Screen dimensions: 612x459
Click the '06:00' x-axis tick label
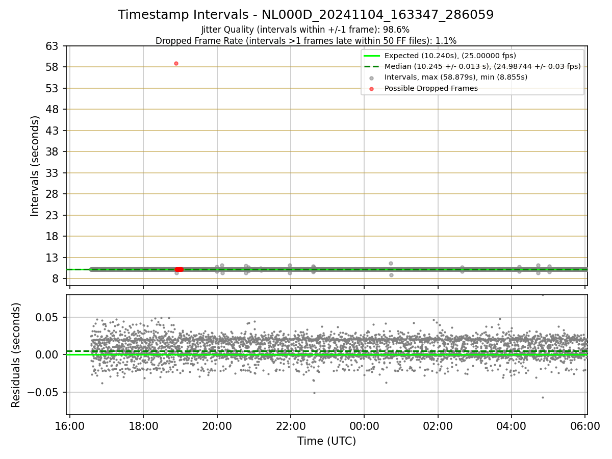pos(585,425)
